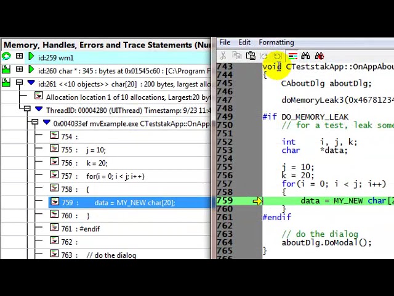The width and height of the screenshot is (394, 296).
Task: Click the yellow arrow marker on line 759
Action: (257, 201)
